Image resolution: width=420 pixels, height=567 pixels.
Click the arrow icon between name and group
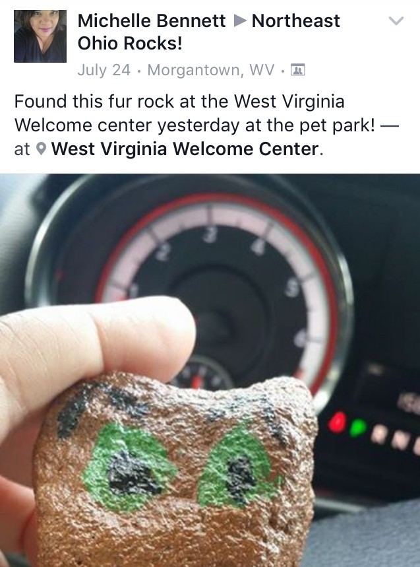tap(239, 20)
